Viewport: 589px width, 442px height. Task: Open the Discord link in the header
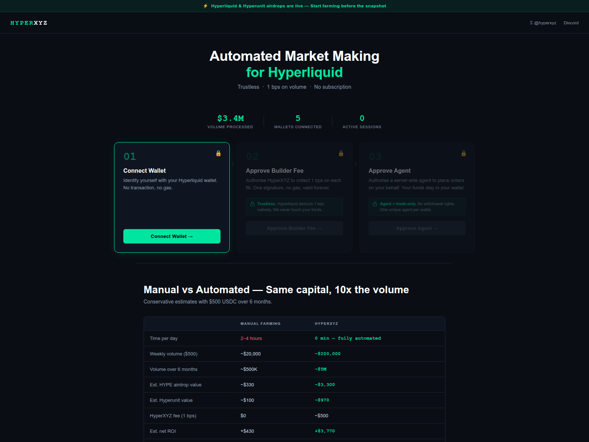tap(571, 22)
